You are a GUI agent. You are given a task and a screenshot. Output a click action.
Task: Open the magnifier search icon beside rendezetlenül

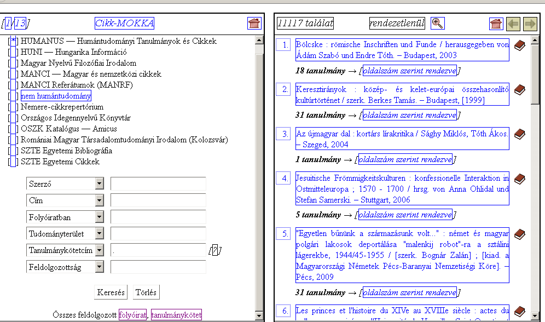click(437, 24)
